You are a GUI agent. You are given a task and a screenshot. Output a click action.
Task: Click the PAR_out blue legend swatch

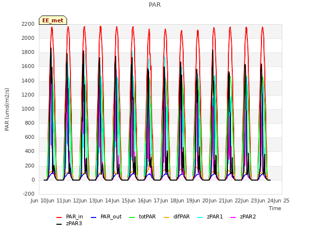coord(94,217)
